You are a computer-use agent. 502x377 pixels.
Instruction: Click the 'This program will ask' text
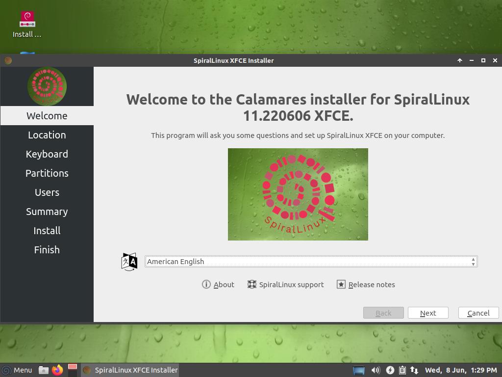298,135
